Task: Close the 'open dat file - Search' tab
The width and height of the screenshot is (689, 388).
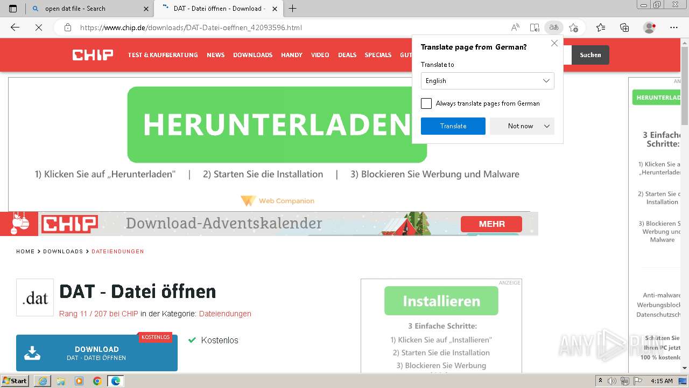Action: click(146, 9)
